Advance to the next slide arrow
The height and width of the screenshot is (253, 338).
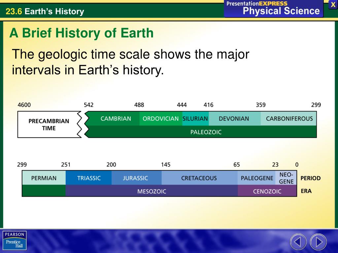click(x=318, y=242)
